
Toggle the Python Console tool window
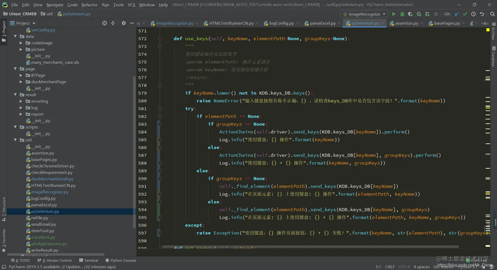click(120, 260)
